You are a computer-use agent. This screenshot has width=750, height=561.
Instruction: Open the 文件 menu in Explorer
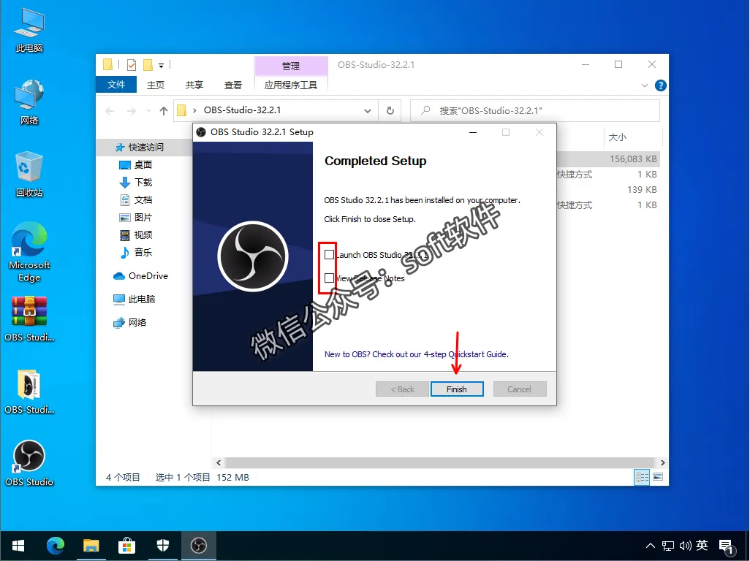tap(116, 85)
